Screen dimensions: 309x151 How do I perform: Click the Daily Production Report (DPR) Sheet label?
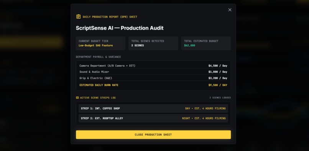[x=110, y=17]
